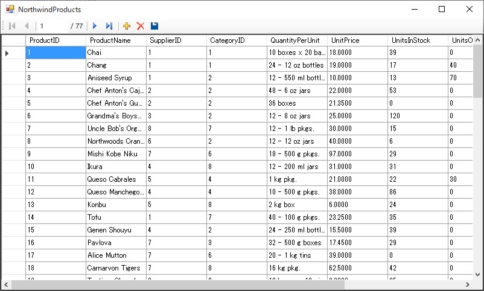This screenshot has width=484, height=291.
Task: Click the NorthwindProducts window app icon
Action: pos(10,9)
